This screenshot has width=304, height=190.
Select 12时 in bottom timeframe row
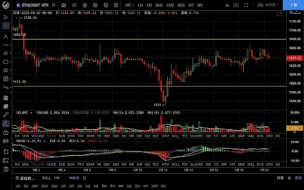click(155, 186)
